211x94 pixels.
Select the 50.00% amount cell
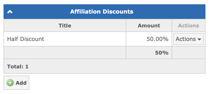pos(149,39)
